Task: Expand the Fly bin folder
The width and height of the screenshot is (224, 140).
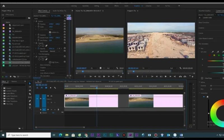Action: pos(7,28)
